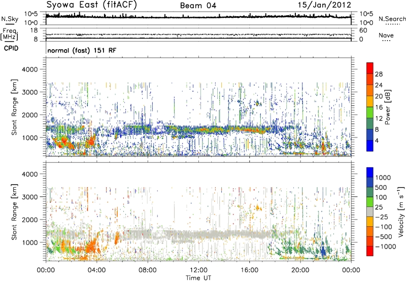Click the 'Nave' legend label
The height and width of the screenshot is (281, 406).
[386, 36]
